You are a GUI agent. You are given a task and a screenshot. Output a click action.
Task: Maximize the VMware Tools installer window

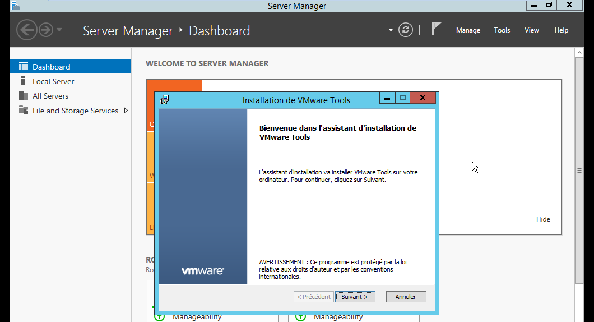pyautogui.click(x=403, y=98)
